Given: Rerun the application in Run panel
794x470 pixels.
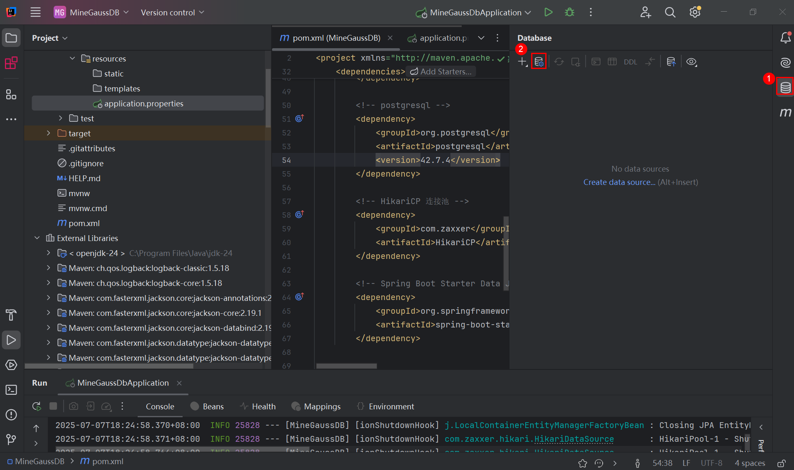Looking at the screenshot, I should point(37,406).
